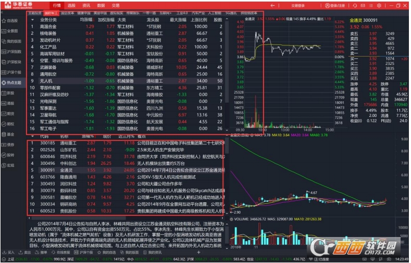The image size is (411, 263).
Task: Select the 高温合金 row
Action: (126, 27)
